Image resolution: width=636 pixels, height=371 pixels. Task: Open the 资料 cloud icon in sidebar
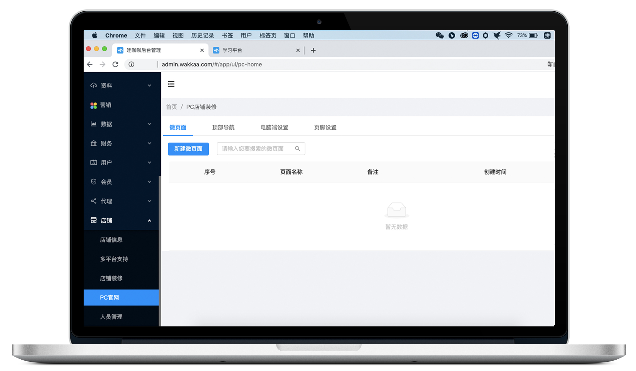click(94, 86)
